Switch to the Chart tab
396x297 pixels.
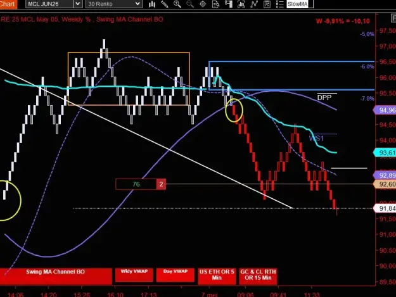point(8,4)
